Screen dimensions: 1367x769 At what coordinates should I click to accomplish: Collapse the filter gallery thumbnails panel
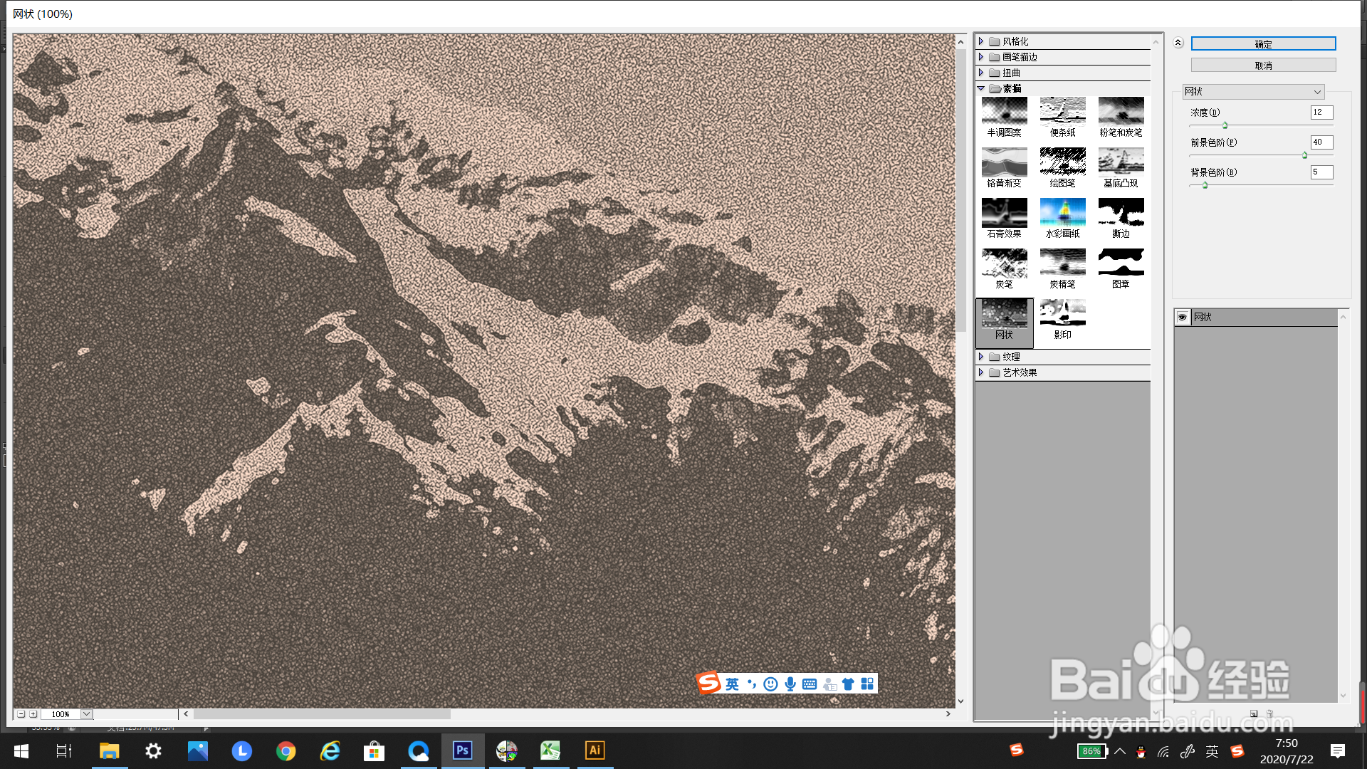coord(1178,43)
